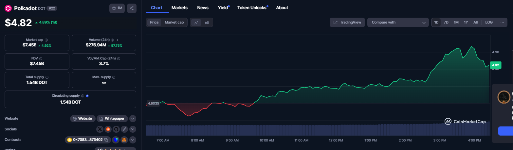Open the Whitepaper link
Viewport: 513px width, 150px height.
[112, 119]
